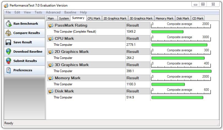Image resolution: width=223 pixels, height=130 pixels.
Task: Click the 399.1 3D graphics result value
Action: point(130,71)
